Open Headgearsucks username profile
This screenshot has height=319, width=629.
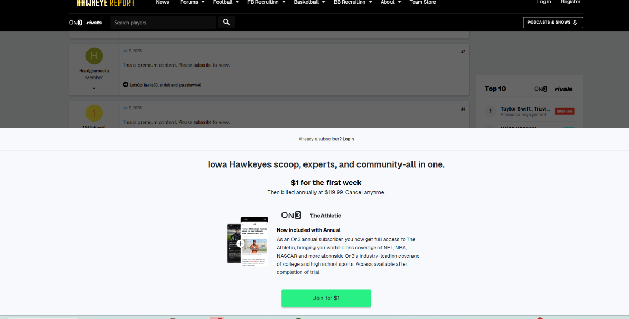click(x=94, y=71)
